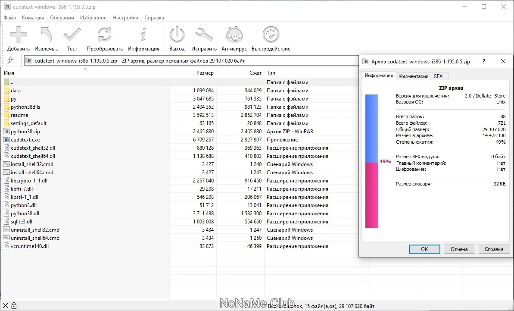Click the dialog's question mark help button
Viewport: 514px width, 311px height.
click(x=484, y=61)
